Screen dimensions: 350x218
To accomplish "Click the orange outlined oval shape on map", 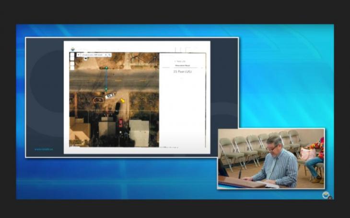I will click(x=98, y=99).
